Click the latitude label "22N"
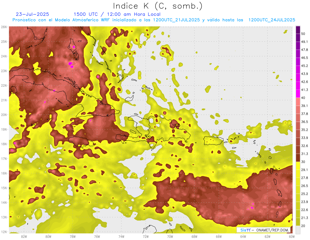 (x=4, y=85)
